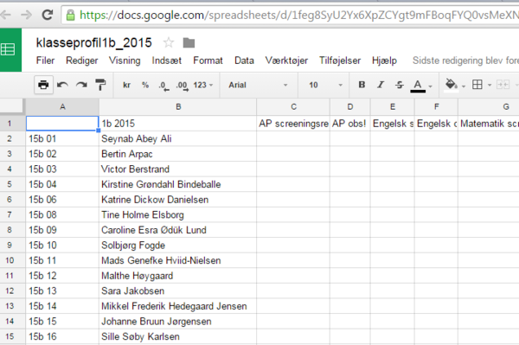Viewport: 519px width, 345px height.
Task: Decrease decimal places
Action: pos(163,86)
